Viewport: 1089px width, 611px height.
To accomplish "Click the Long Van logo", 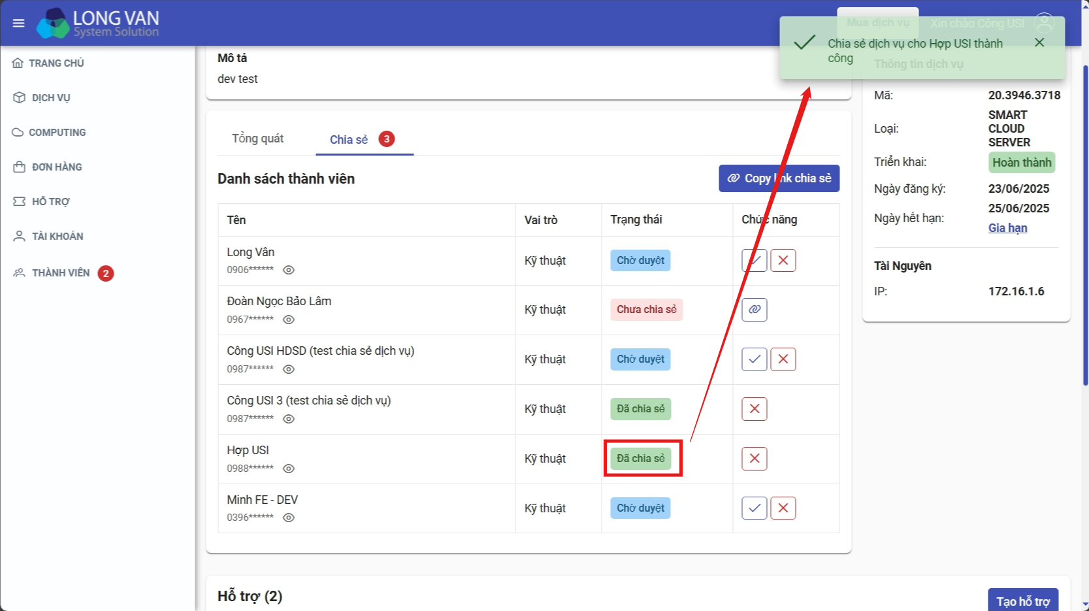I will click(x=97, y=23).
